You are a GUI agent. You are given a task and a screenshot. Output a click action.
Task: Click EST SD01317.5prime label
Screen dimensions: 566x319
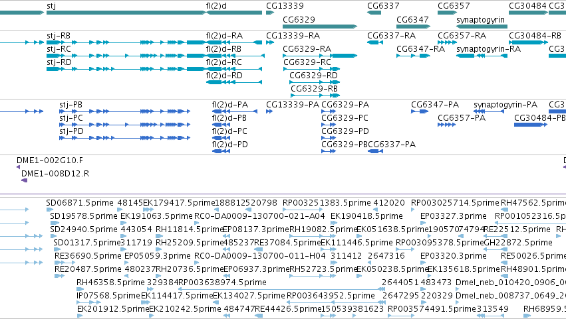(x=86, y=243)
